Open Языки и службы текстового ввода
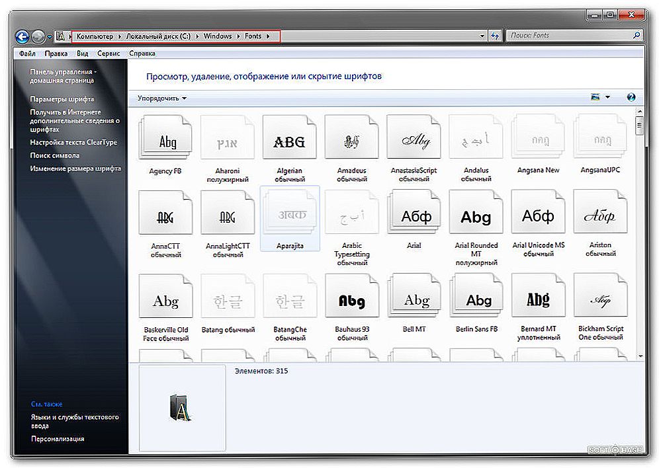This screenshot has width=659, height=468. click(75, 422)
